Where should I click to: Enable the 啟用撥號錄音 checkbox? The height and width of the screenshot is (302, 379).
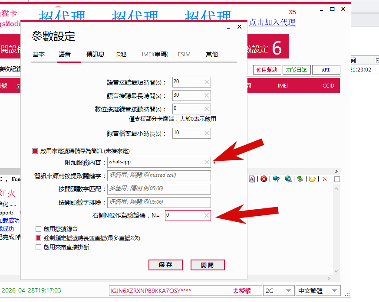pyautogui.click(x=38, y=229)
